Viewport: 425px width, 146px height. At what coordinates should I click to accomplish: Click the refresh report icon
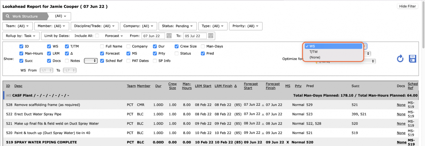pos(400,58)
